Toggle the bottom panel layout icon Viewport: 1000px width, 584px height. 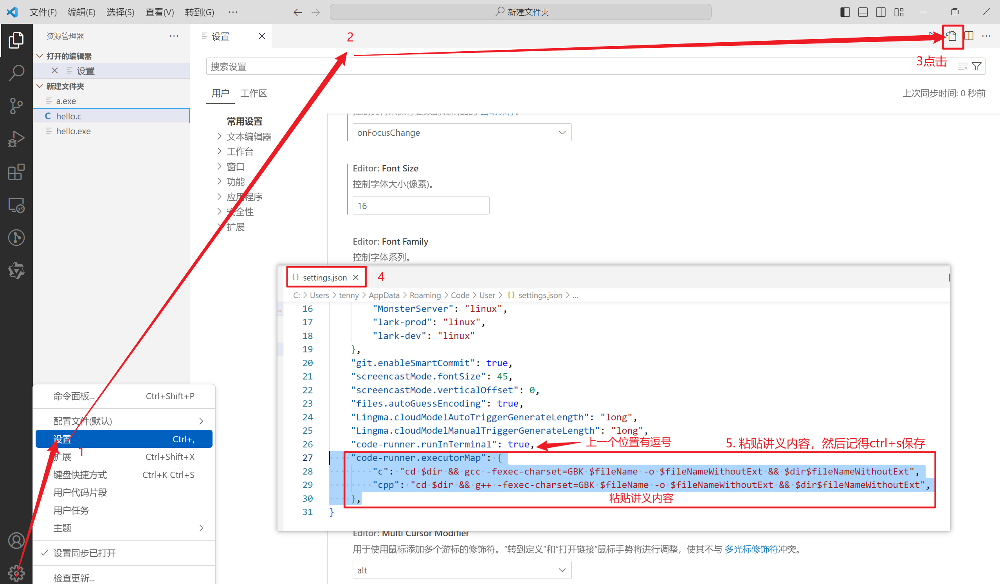(x=863, y=12)
